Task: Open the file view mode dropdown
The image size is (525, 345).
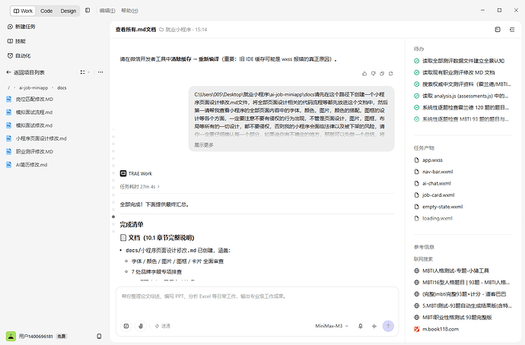Action: pyautogui.click(x=85, y=72)
